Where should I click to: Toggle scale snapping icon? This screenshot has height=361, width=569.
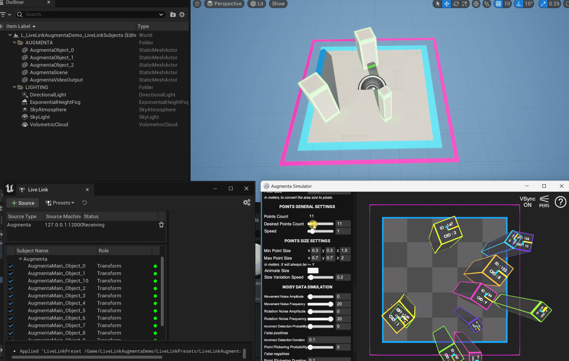click(x=543, y=4)
